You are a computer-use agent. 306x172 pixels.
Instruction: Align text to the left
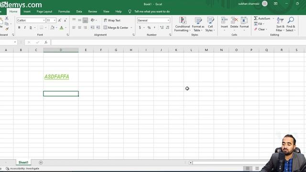(x=74, y=28)
